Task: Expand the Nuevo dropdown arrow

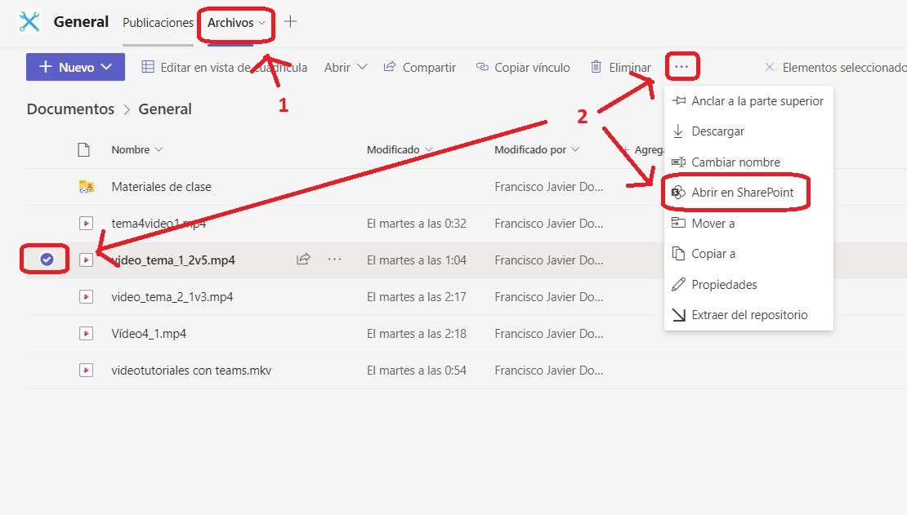Action: pyautogui.click(x=106, y=67)
